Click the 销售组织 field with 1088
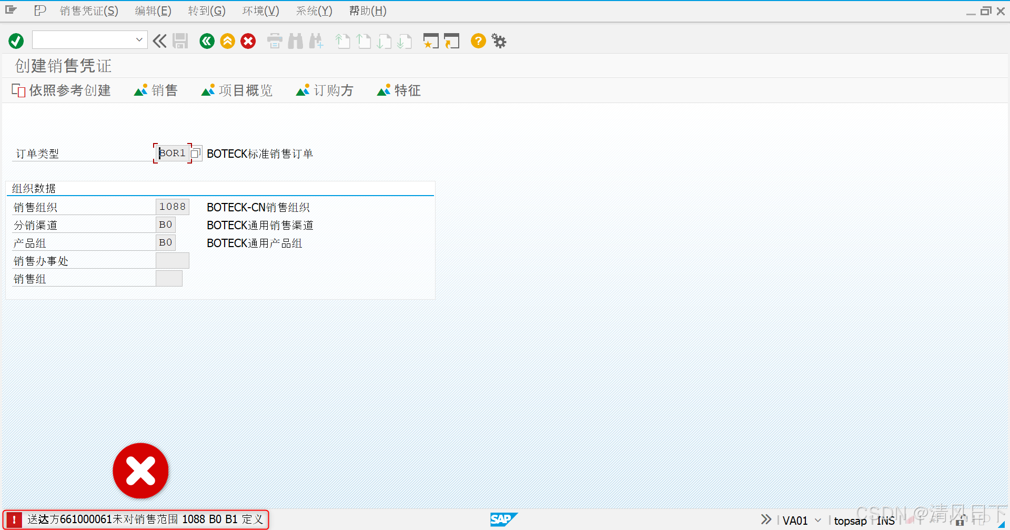The image size is (1010, 530). (x=173, y=207)
